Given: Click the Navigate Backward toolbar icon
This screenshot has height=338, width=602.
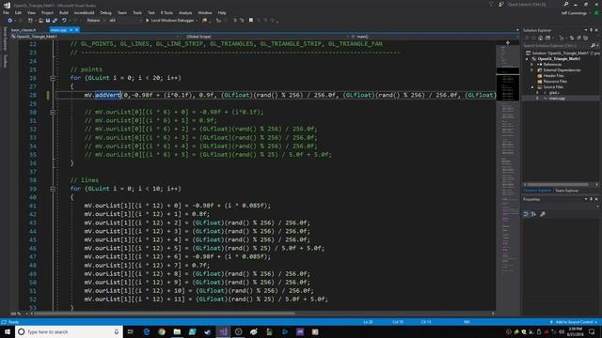Looking at the screenshot, I should click(x=10, y=21).
